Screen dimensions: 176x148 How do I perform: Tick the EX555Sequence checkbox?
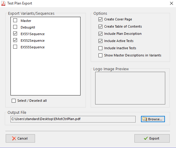point(15,47)
